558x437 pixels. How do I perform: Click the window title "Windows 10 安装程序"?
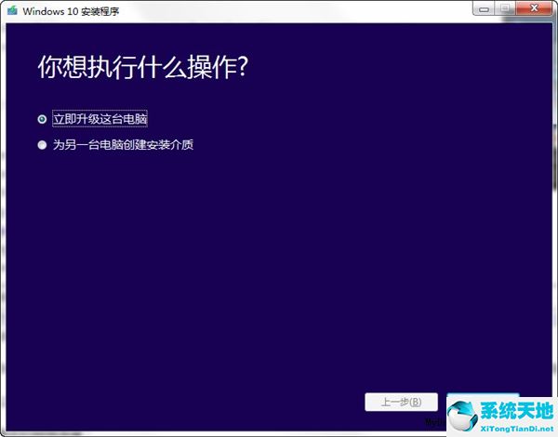[x=71, y=11]
